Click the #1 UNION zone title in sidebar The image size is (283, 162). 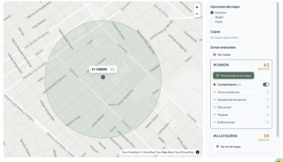(x=221, y=65)
